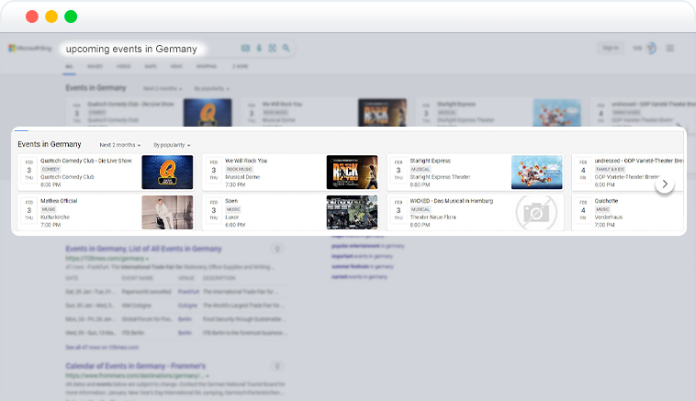Screen dimensions: 696x401
Task: Click the microphone voice search icon
Action: coord(259,48)
